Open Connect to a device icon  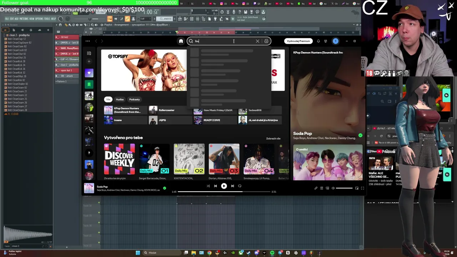(327, 188)
